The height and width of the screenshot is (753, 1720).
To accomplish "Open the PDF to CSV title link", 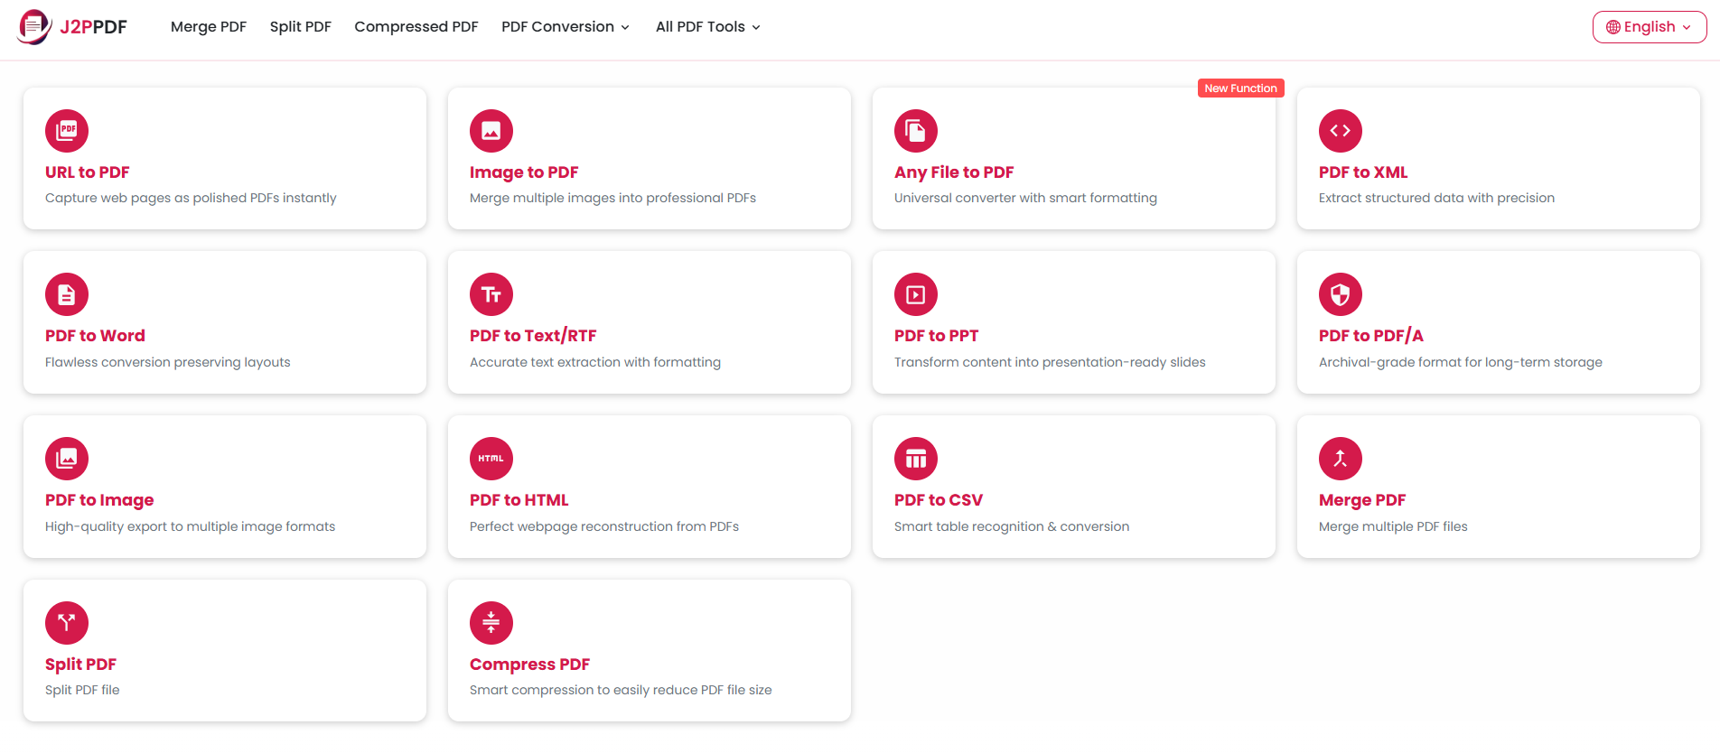I will click(x=939, y=500).
